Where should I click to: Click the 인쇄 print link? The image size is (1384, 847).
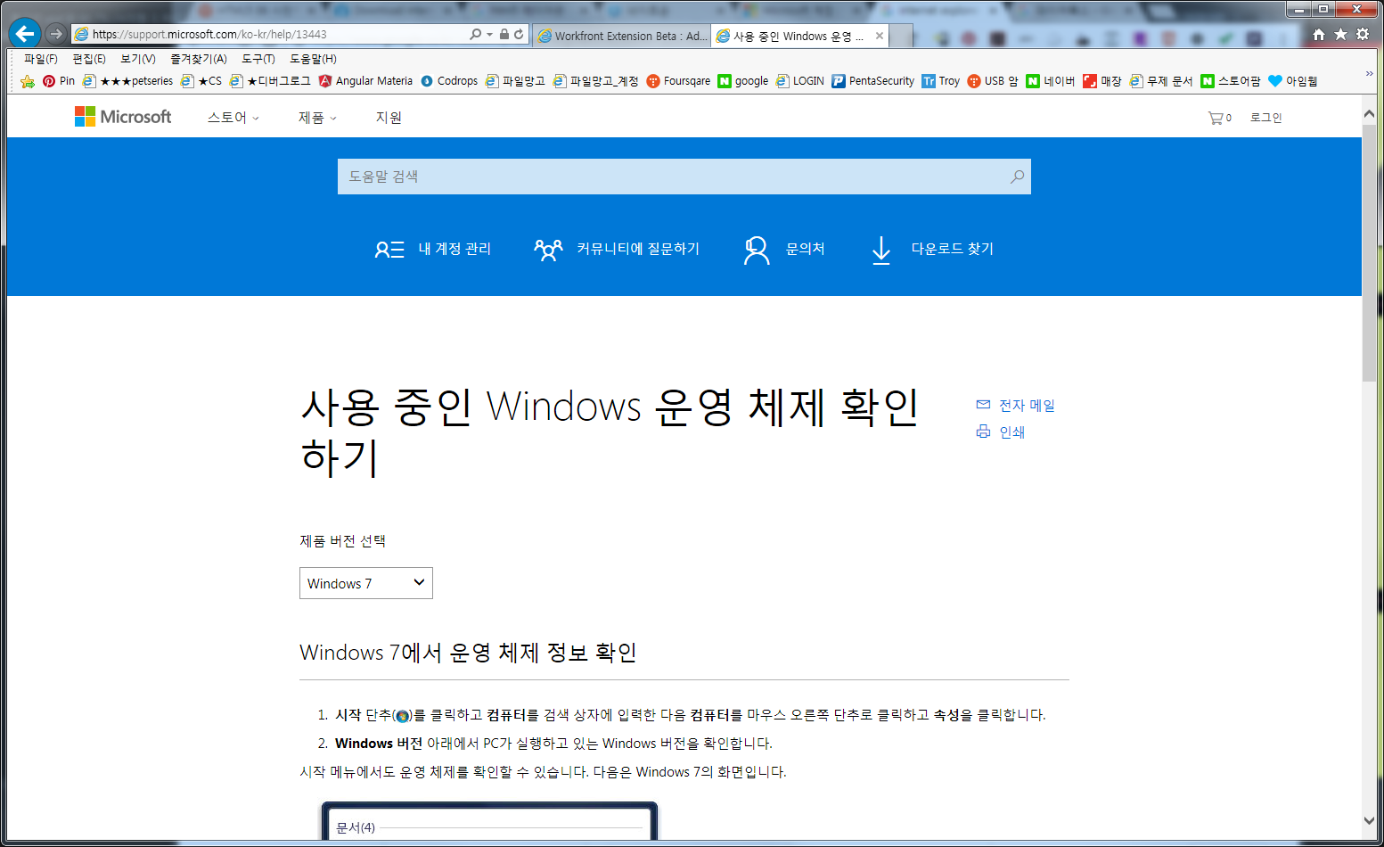click(1001, 432)
